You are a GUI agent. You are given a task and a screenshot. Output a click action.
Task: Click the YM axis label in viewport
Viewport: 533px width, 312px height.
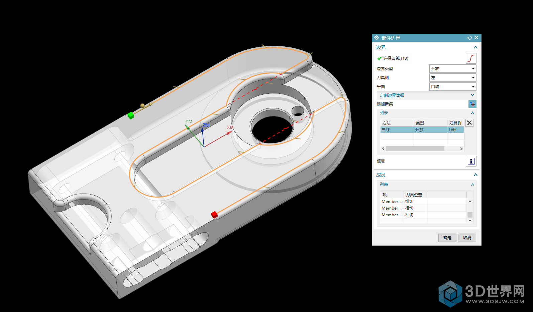189,121
